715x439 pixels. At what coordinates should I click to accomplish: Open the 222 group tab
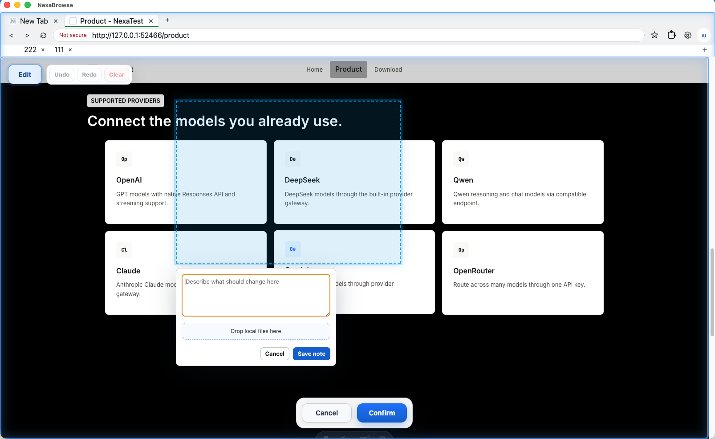pos(30,50)
